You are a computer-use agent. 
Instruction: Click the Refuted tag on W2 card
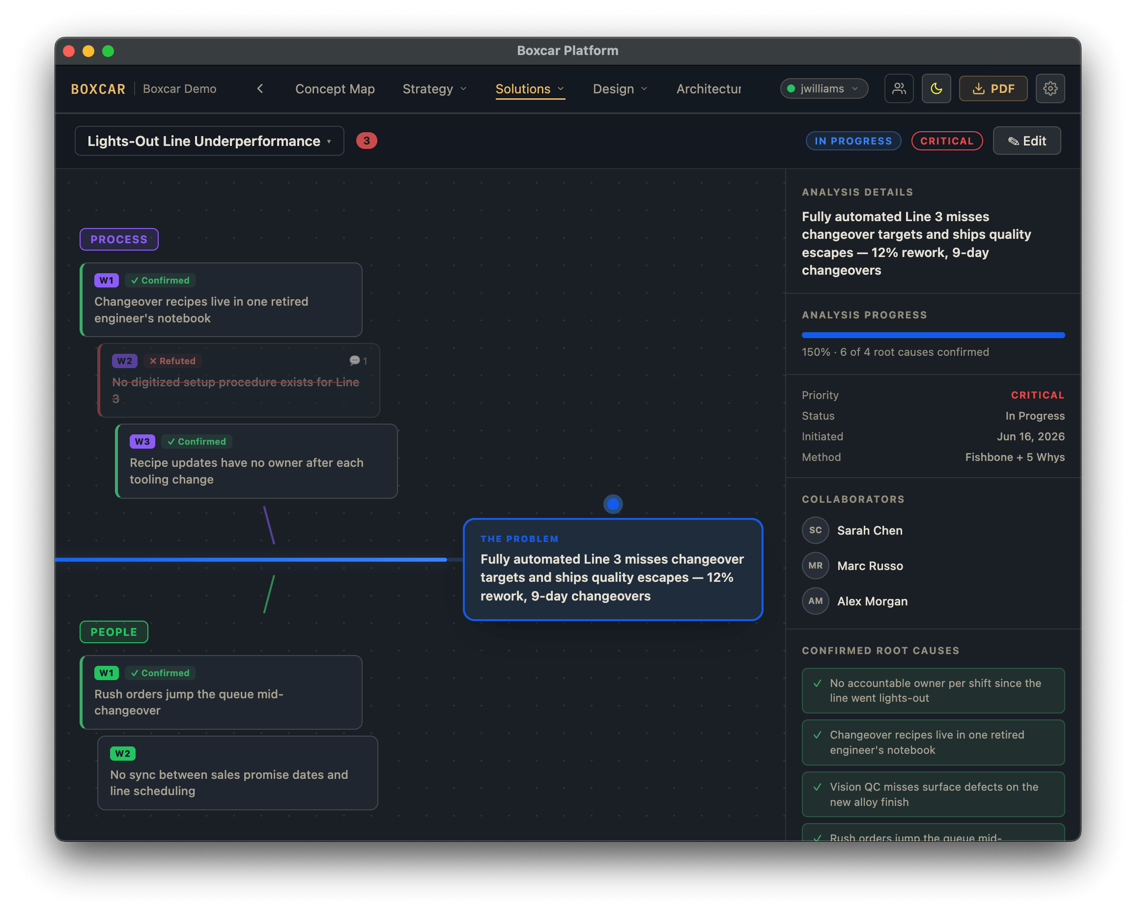(x=172, y=361)
